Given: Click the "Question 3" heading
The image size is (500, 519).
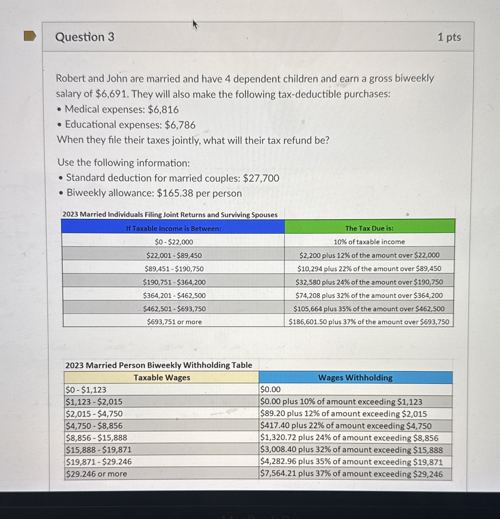Looking at the screenshot, I should [85, 37].
